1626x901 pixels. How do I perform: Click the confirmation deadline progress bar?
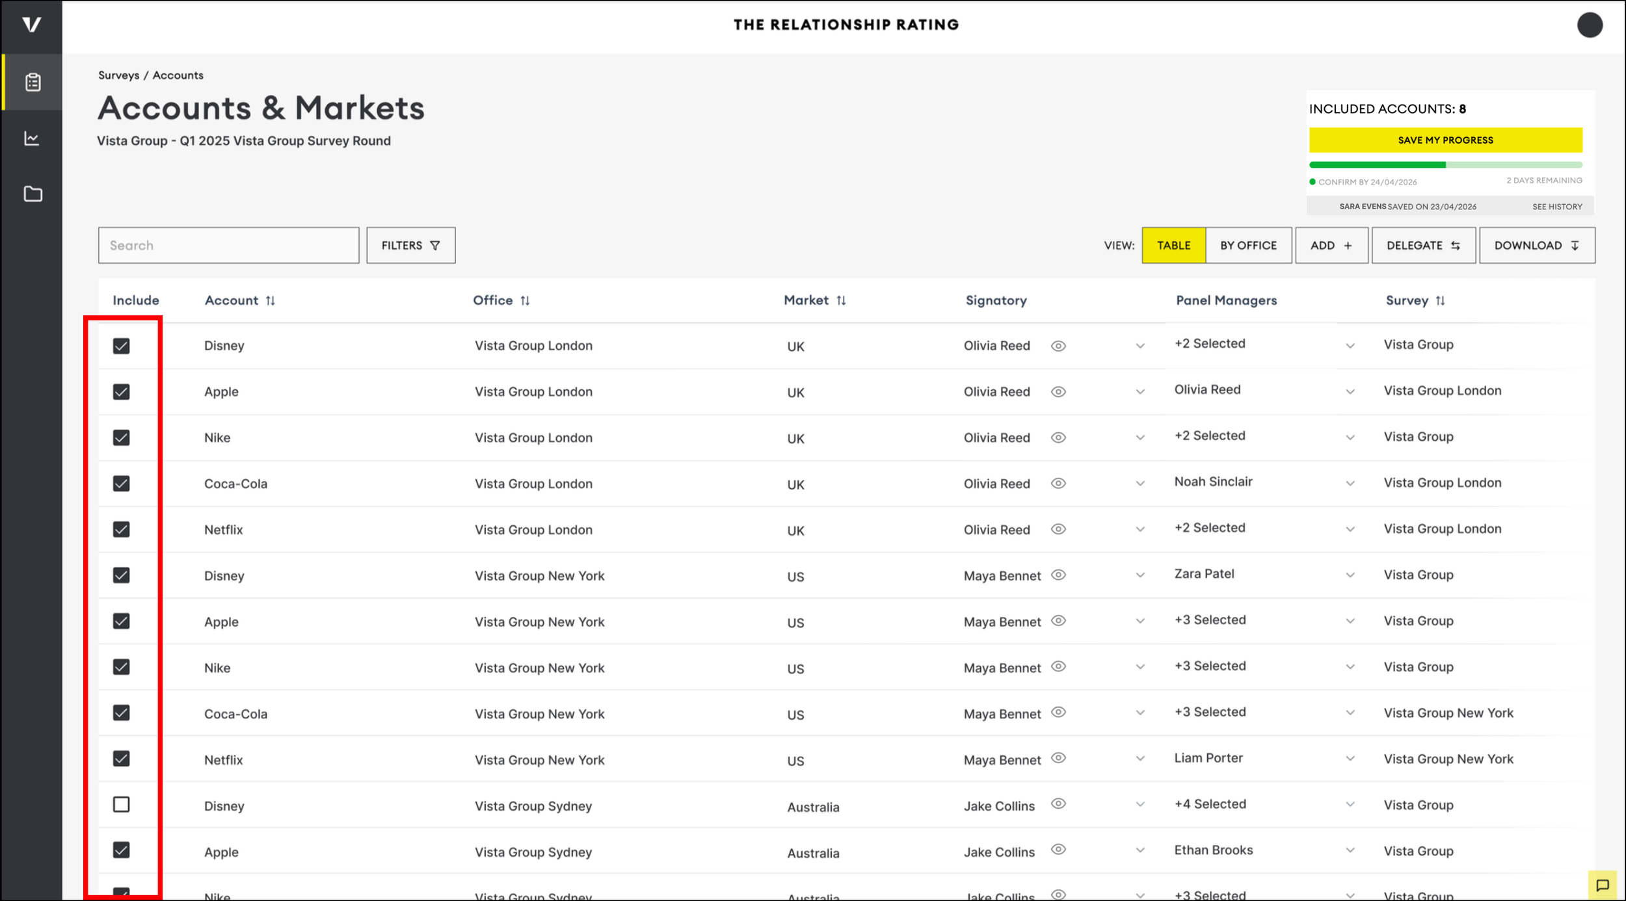(1445, 165)
